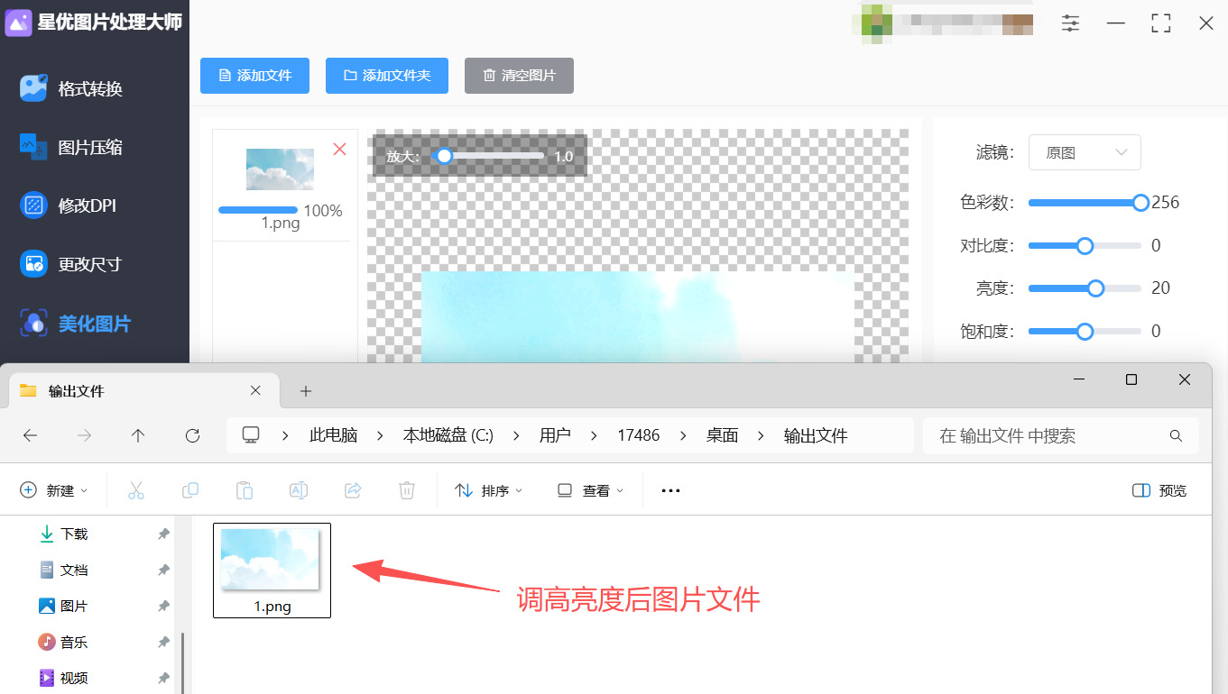Open the 新建 dropdown in Explorer toolbar

click(55, 490)
